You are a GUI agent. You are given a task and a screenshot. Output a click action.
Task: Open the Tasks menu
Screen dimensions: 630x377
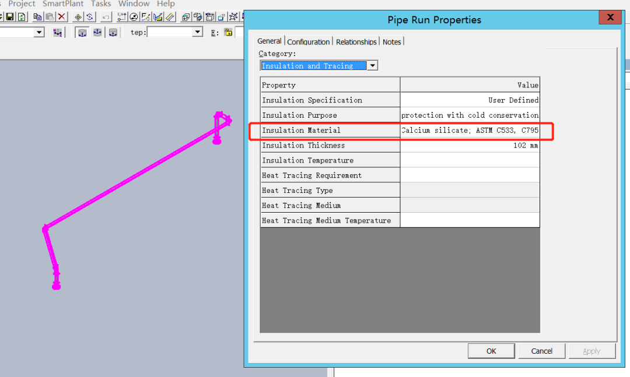101,3
